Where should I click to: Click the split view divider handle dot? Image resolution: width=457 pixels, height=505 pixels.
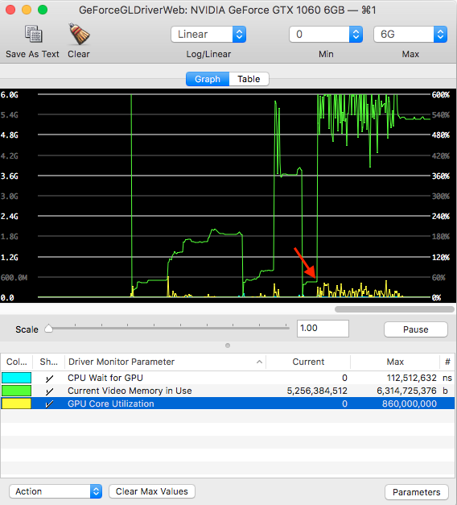(x=228, y=346)
